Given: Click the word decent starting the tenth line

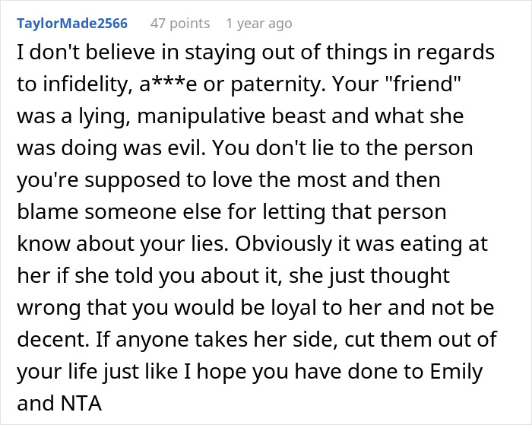Looking at the screenshot, I should click(53, 339).
